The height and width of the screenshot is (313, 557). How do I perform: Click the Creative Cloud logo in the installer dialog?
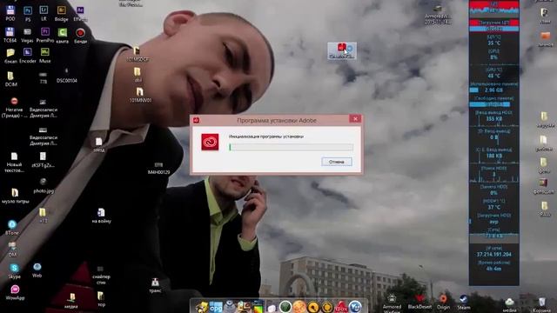click(x=210, y=142)
